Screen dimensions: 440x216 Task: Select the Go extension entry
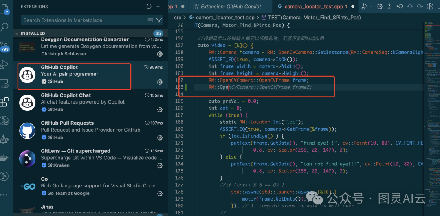click(x=90, y=187)
